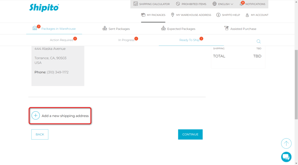Click the 444 Alaska Avenue address line
Screen dimensions: 298x165
50,49
